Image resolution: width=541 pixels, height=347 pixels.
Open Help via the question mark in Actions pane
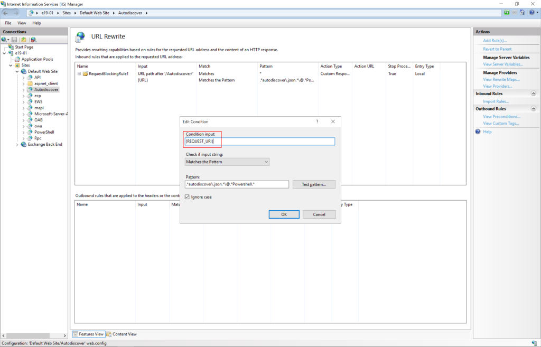(x=478, y=132)
